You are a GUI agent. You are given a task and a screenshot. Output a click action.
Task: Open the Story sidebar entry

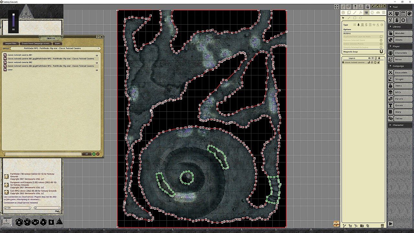pos(400,112)
